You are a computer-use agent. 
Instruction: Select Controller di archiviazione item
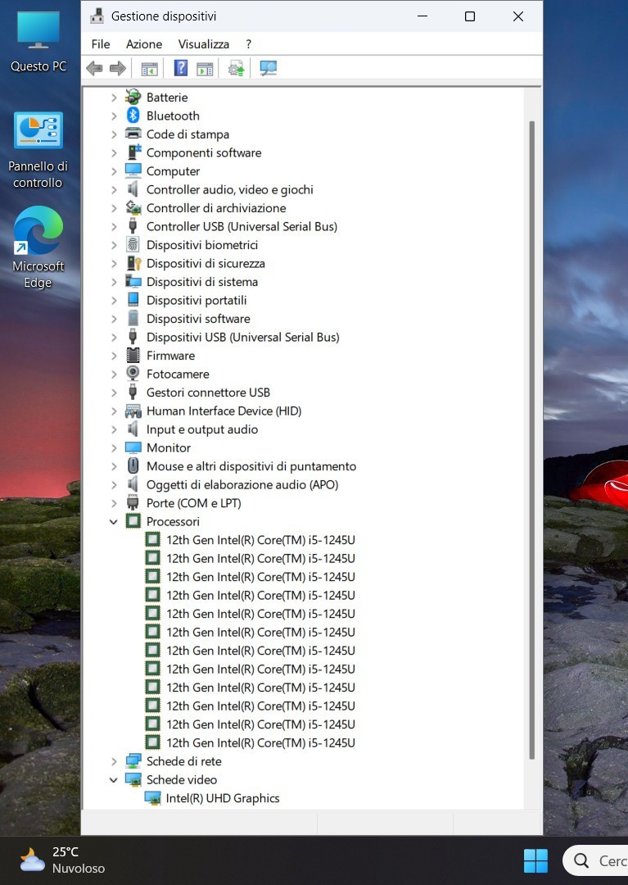coord(216,207)
